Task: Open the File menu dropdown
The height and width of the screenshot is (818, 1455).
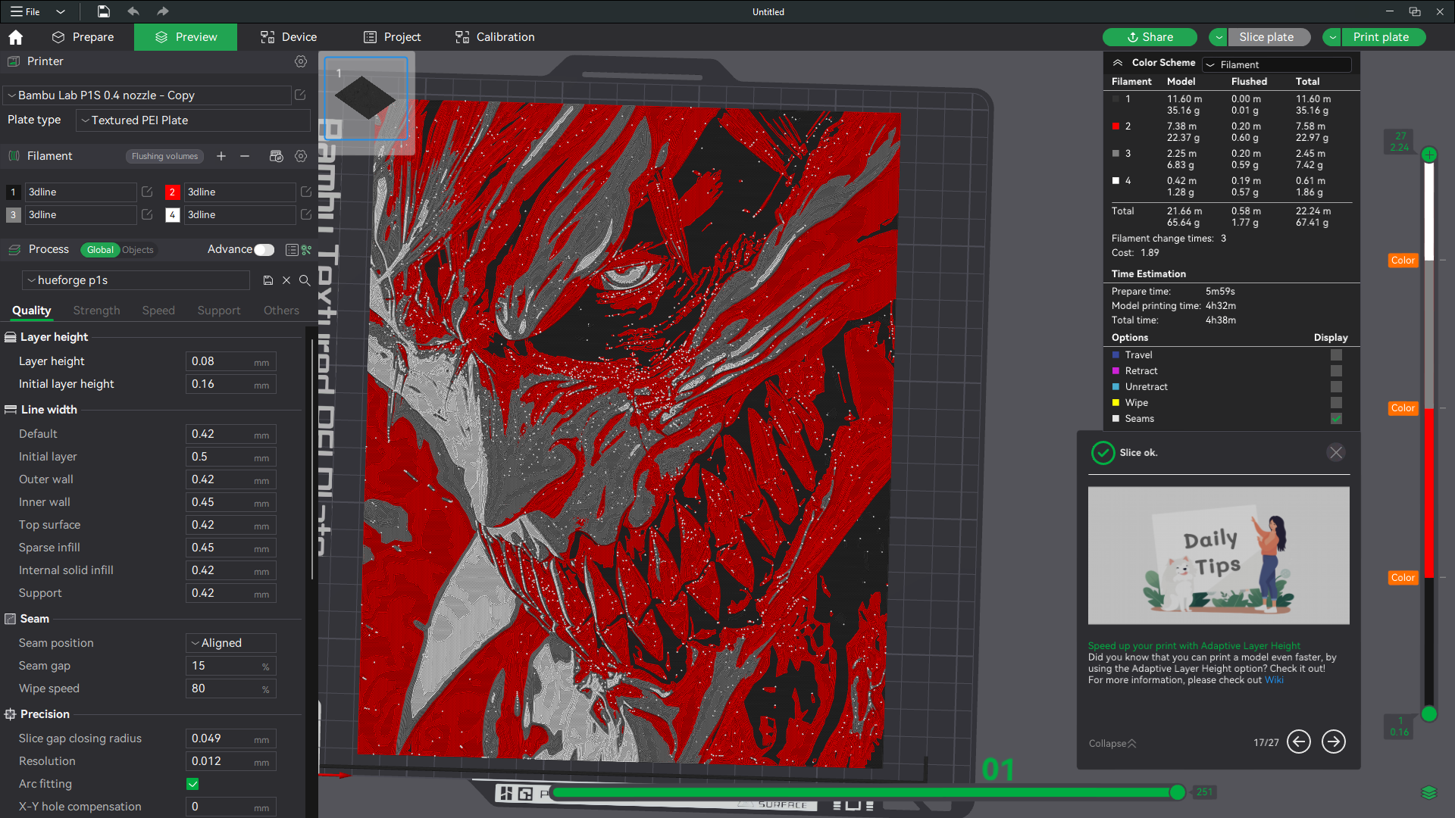Action: (61, 11)
